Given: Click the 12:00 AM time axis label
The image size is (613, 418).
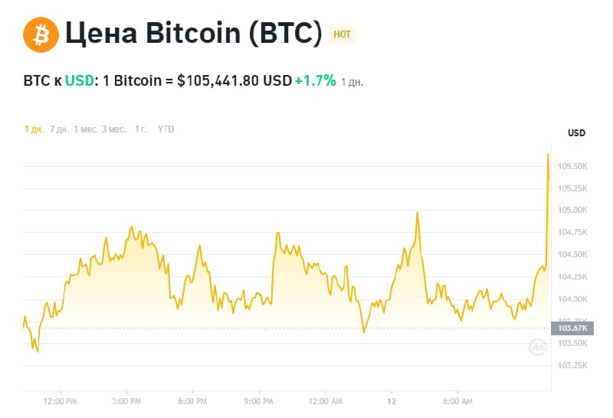Looking at the screenshot, I should (324, 400).
